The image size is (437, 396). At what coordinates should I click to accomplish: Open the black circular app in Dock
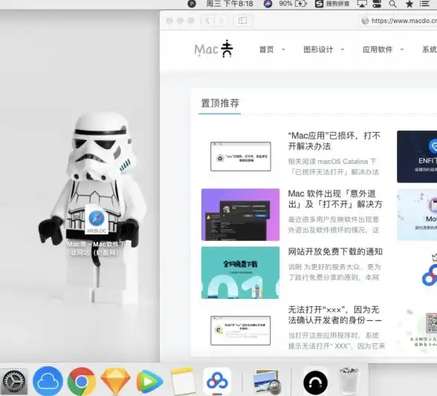(315, 383)
